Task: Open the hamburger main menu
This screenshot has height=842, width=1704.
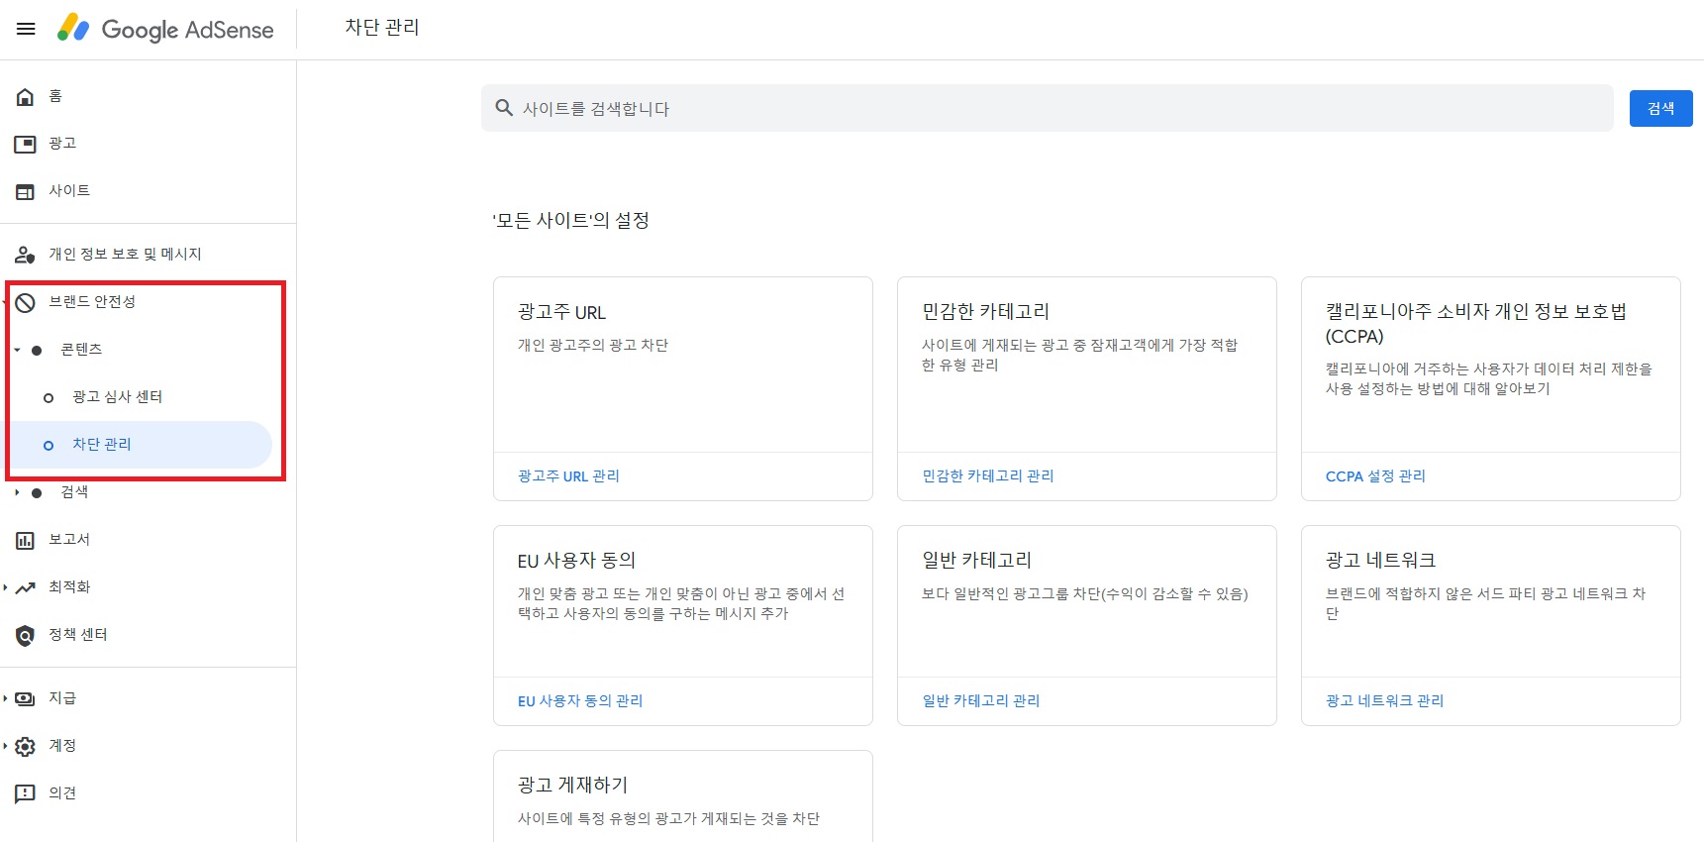Action: click(x=26, y=29)
